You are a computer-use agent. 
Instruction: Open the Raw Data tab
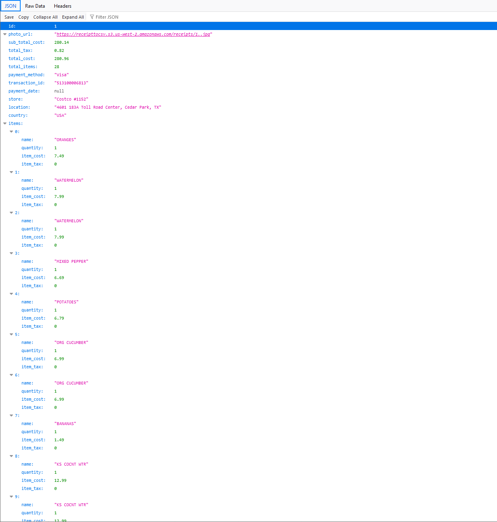(x=35, y=6)
